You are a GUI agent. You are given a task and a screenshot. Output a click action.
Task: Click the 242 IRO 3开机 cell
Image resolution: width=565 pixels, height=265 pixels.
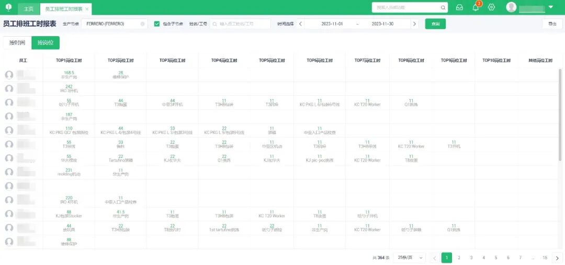69,88
